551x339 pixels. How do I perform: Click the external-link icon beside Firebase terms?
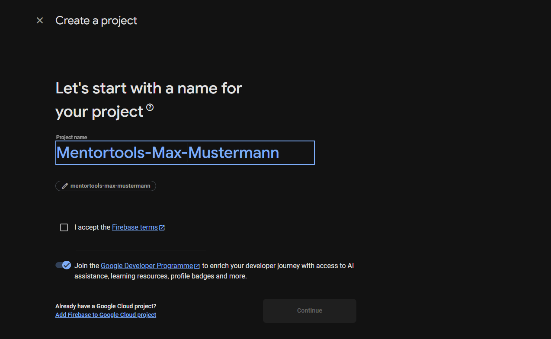162,228
